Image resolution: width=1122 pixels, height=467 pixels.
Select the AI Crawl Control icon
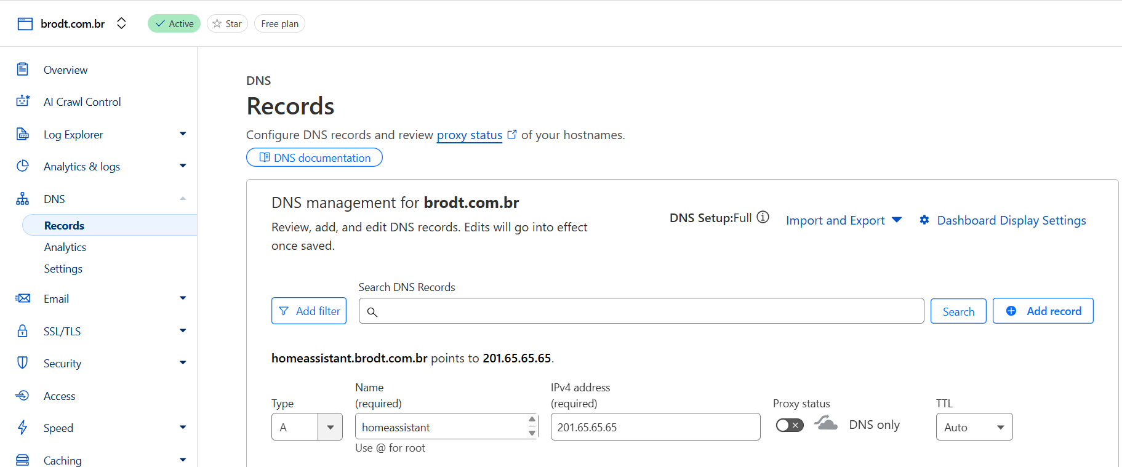click(x=22, y=102)
